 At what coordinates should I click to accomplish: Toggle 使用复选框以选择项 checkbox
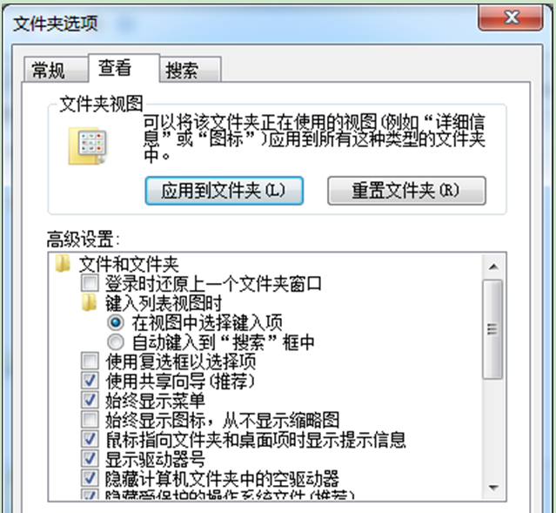[x=90, y=361]
